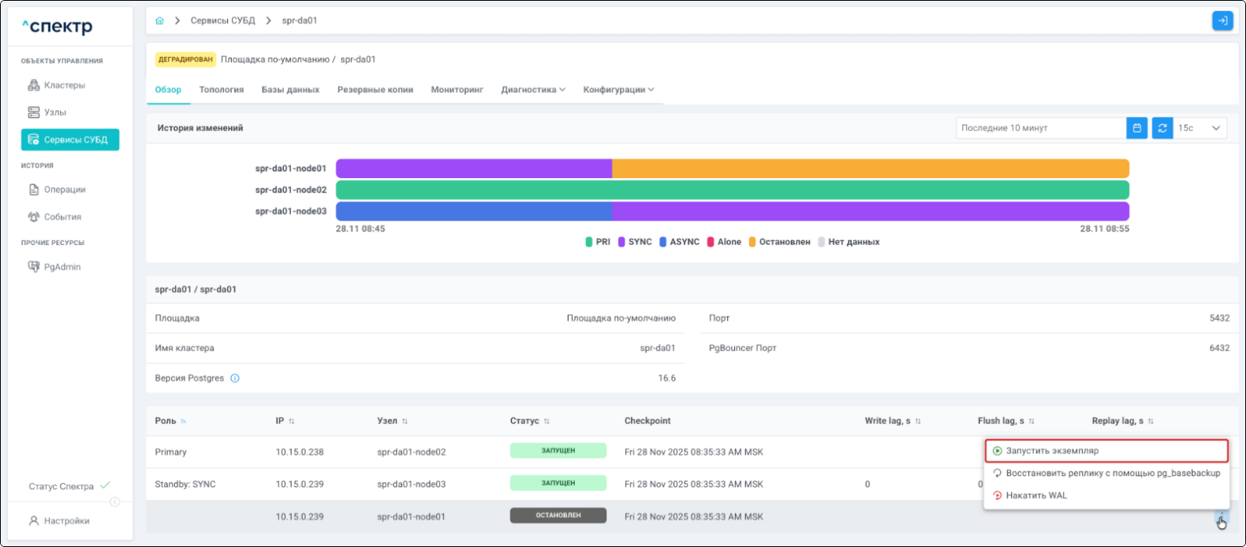Click the Postgres version info icon
This screenshot has width=1246, height=547.
click(x=235, y=378)
